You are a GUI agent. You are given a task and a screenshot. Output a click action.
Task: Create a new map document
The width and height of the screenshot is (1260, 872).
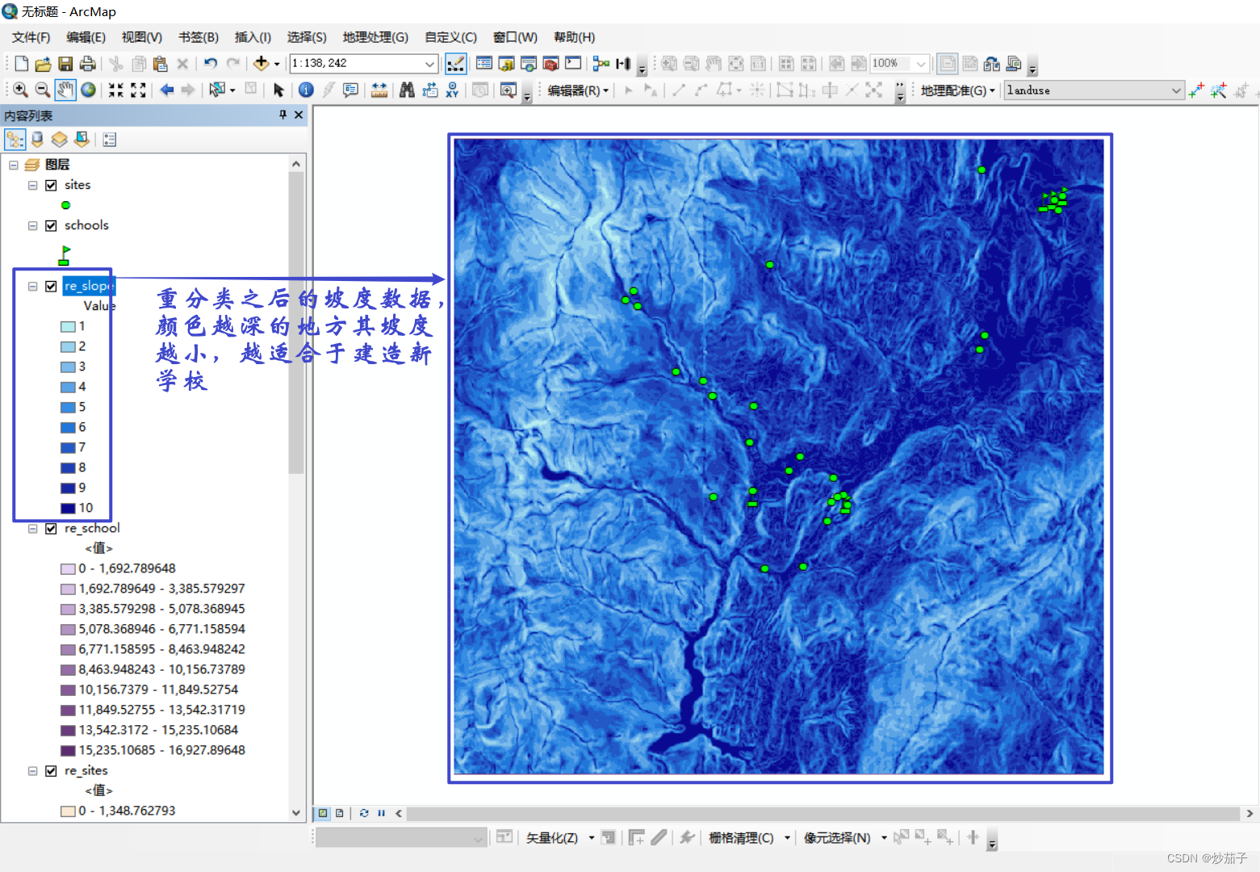[22, 64]
